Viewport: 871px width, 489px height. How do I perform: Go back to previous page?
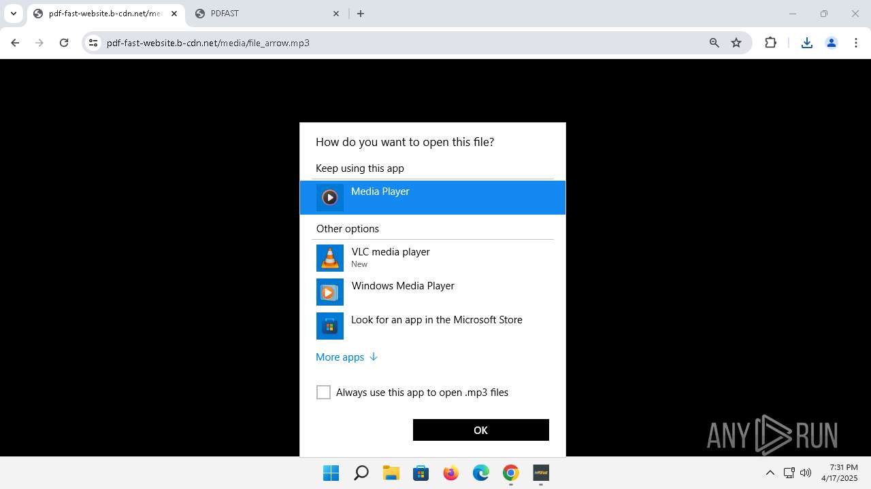click(x=15, y=43)
